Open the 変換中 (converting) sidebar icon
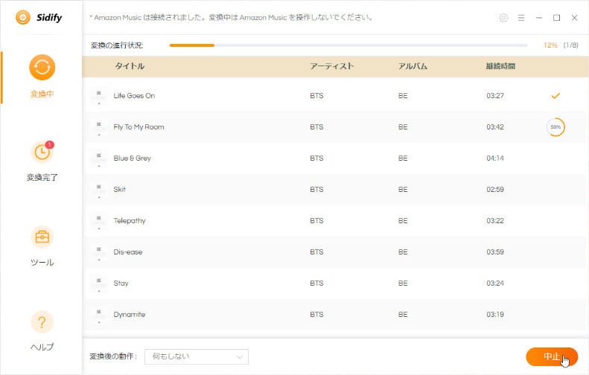589x375 pixels. click(42, 68)
